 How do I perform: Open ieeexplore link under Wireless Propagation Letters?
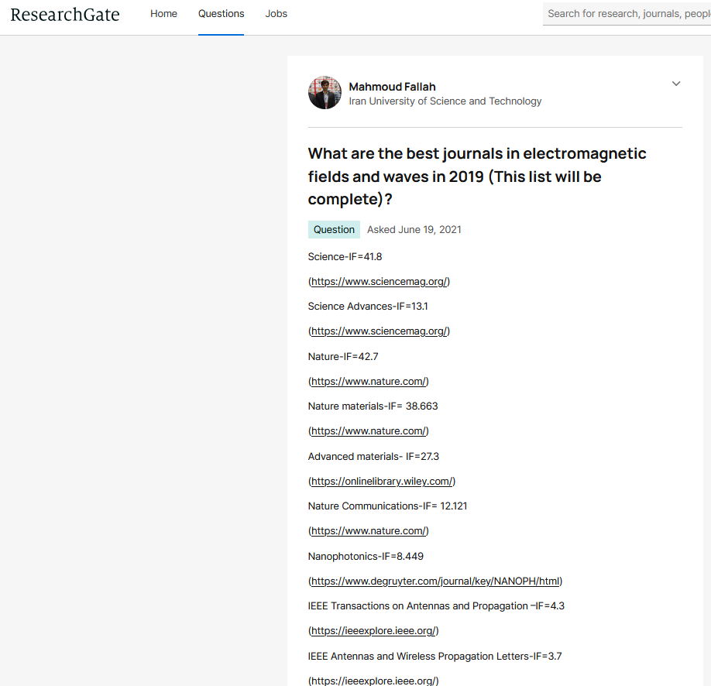point(373,681)
